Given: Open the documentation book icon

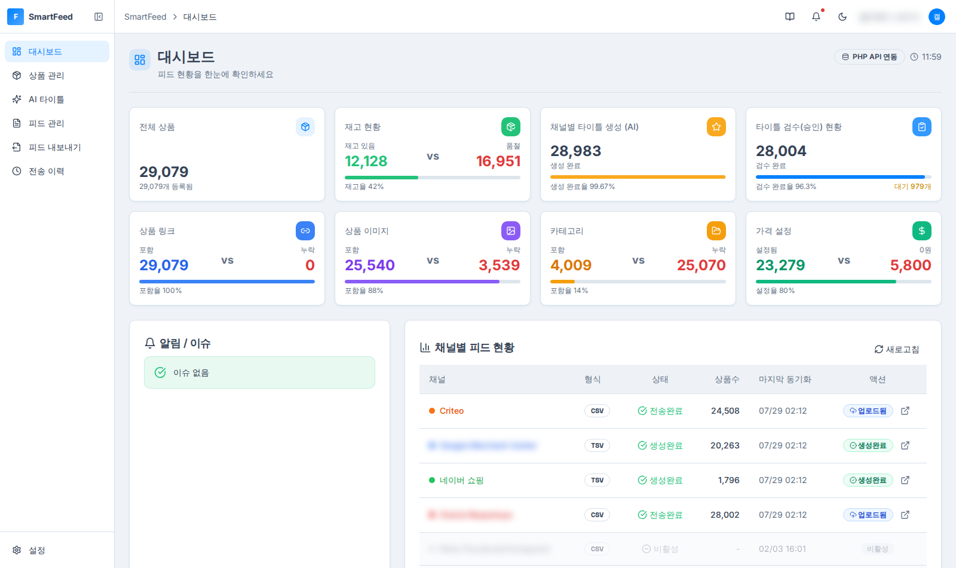Looking at the screenshot, I should 790,17.
